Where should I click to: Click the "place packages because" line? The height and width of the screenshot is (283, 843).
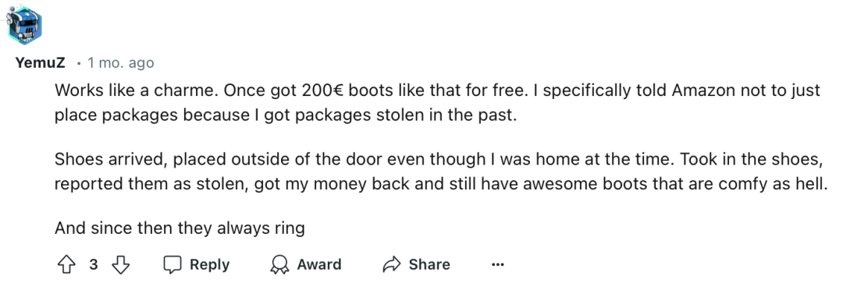pyautogui.click(x=285, y=116)
